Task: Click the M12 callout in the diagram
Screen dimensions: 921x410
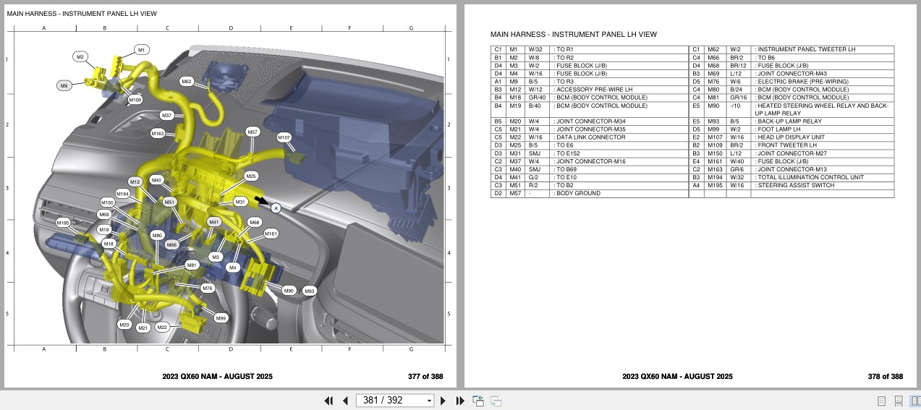Action: pyautogui.click(x=135, y=181)
